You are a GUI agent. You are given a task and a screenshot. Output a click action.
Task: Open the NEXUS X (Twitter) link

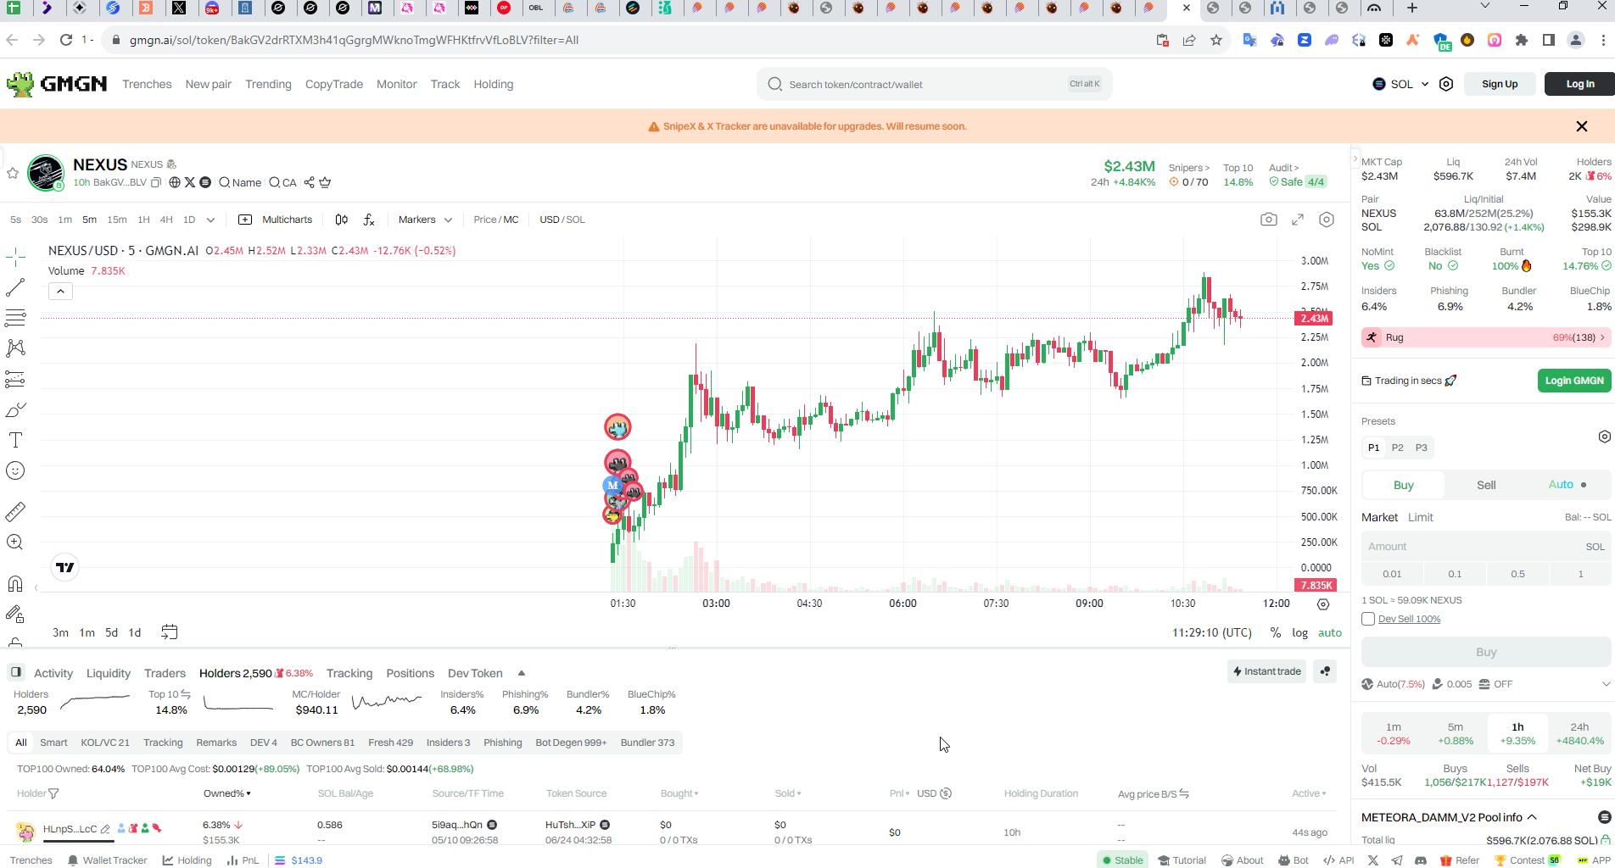[190, 182]
